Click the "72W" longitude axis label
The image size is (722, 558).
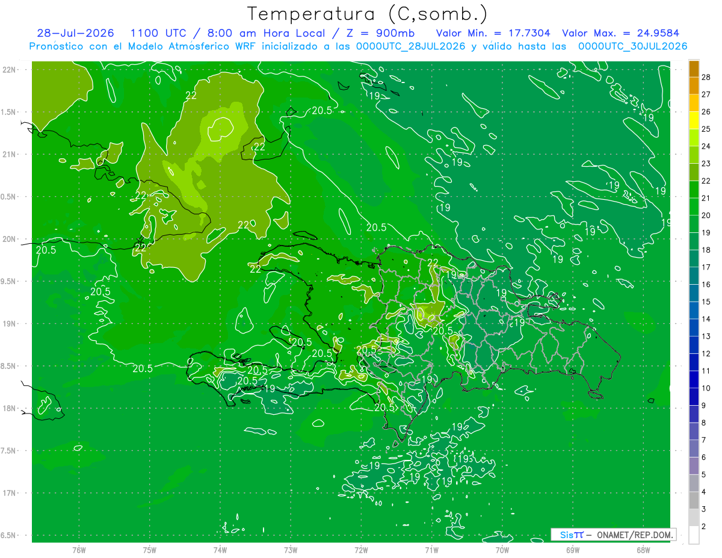(x=361, y=550)
